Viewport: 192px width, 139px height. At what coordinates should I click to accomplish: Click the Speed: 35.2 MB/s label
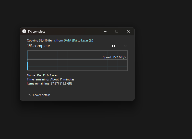(114, 57)
